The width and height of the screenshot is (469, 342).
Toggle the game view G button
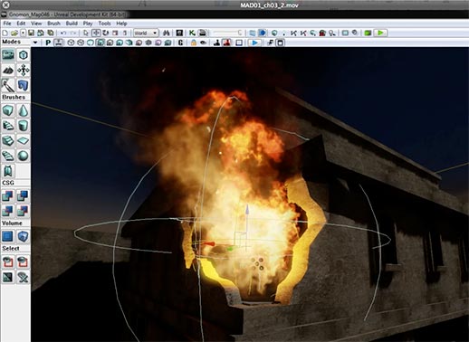coord(180,43)
